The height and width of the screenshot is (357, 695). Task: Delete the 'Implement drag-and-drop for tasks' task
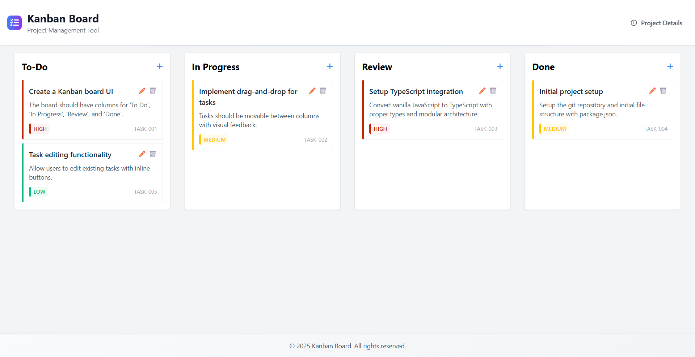point(323,91)
